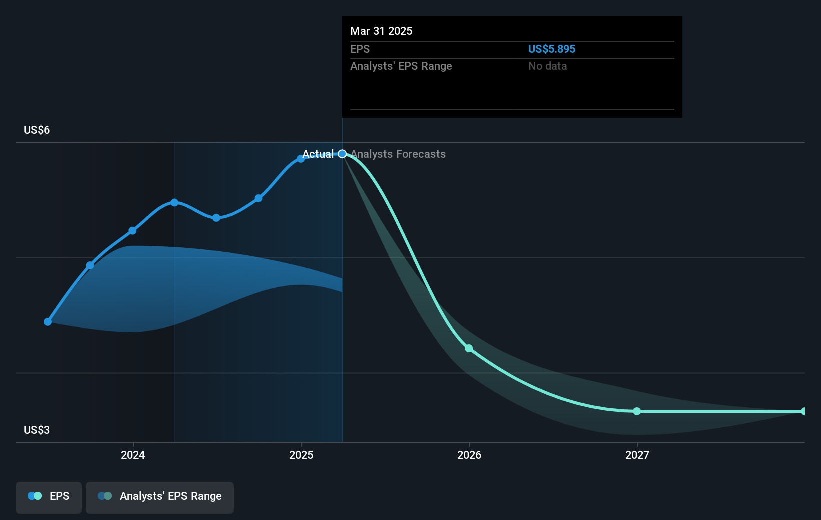Image resolution: width=821 pixels, height=520 pixels.
Task: Click the EPS point at start of 2024
Action: point(132,231)
